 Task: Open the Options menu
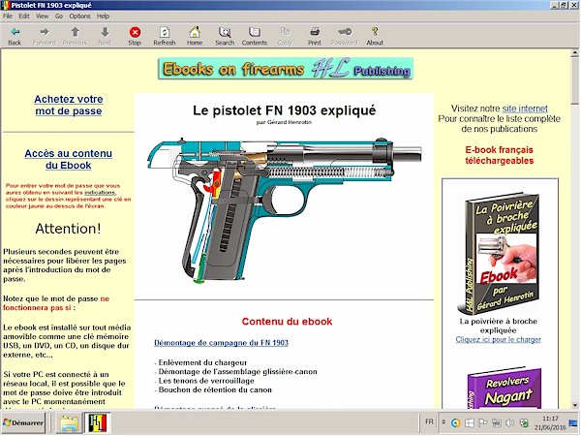[79, 16]
